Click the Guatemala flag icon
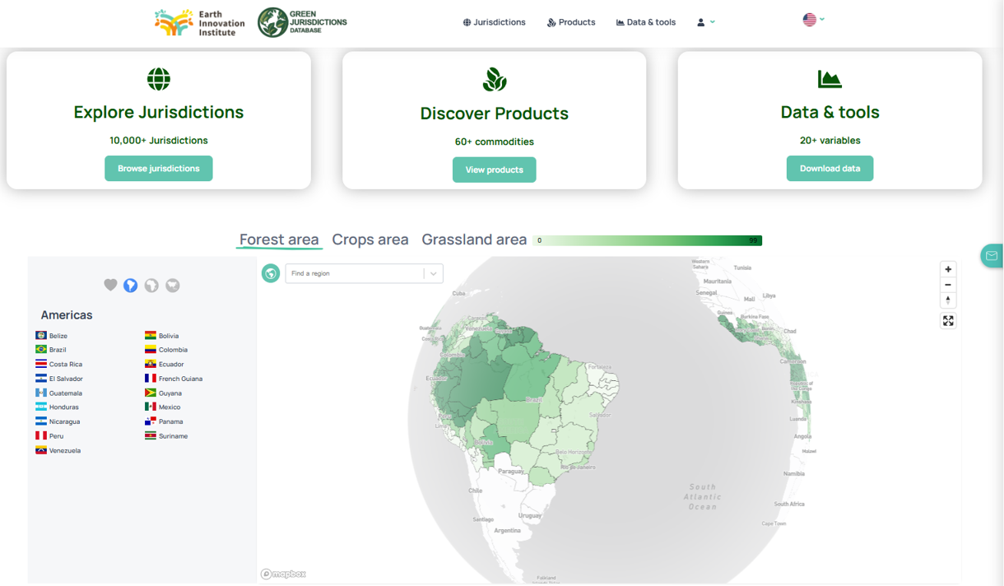Viewport: 1004px width, 586px height. [41, 393]
